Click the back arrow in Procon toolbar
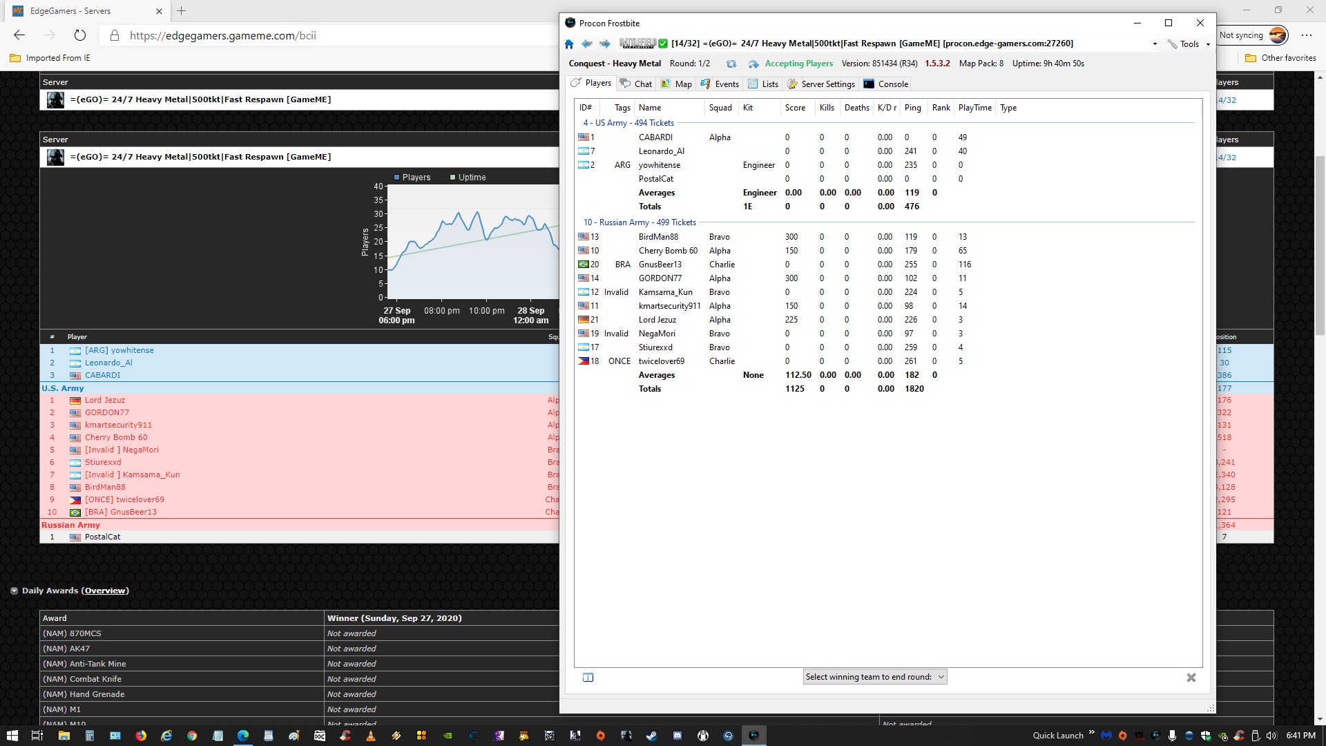The height and width of the screenshot is (746, 1326). click(587, 44)
